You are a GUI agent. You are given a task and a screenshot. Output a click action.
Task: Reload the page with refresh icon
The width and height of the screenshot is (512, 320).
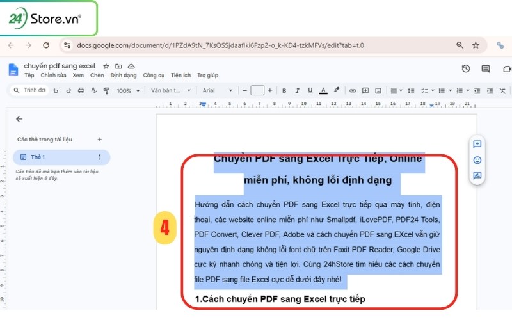coord(46,45)
